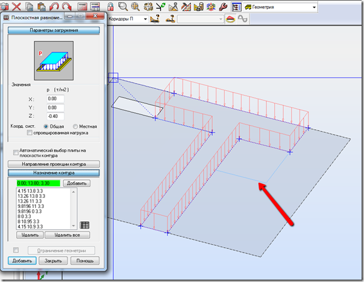Open the contour points table grid icon
The width and height of the screenshot is (364, 282).
(x=85, y=225)
